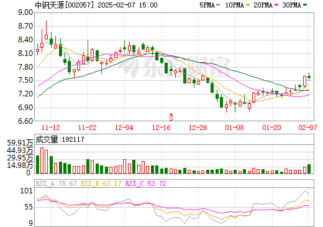
Task: Click the 6.60 price axis label
Action: coord(25,121)
